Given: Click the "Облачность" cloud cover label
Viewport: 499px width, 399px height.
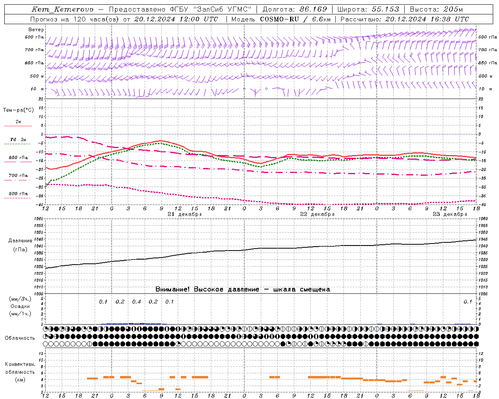Looking at the screenshot, I should (20, 338).
